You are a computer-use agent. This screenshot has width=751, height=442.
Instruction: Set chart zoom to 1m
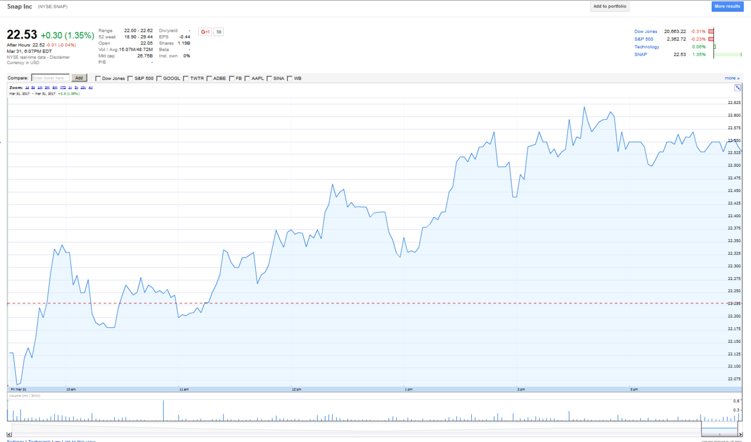tap(40, 87)
